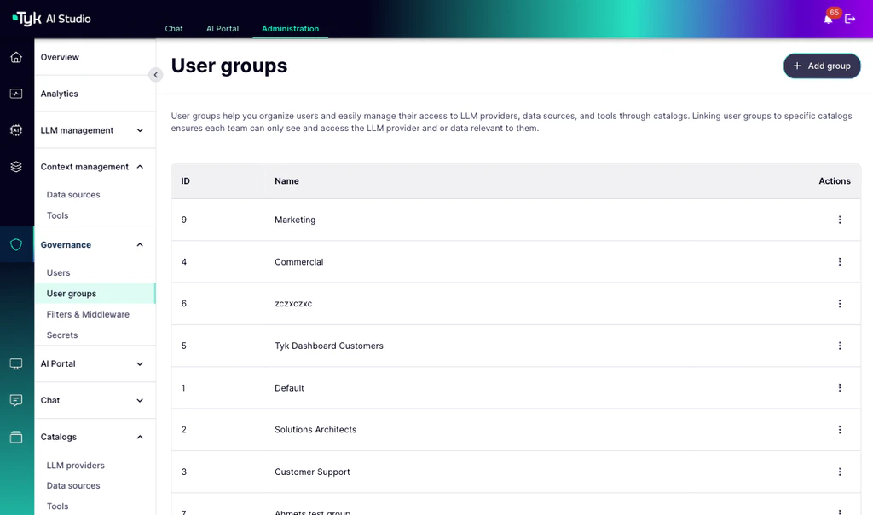Open the Analytics chart icon in sidebar rail

pos(15,94)
